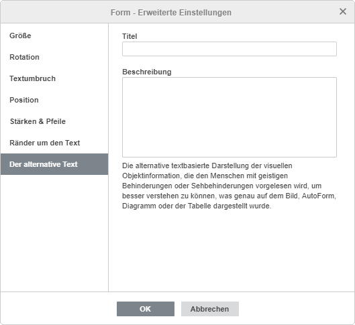Switch to the Rotation tab
355x325 pixels.
pos(54,57)
